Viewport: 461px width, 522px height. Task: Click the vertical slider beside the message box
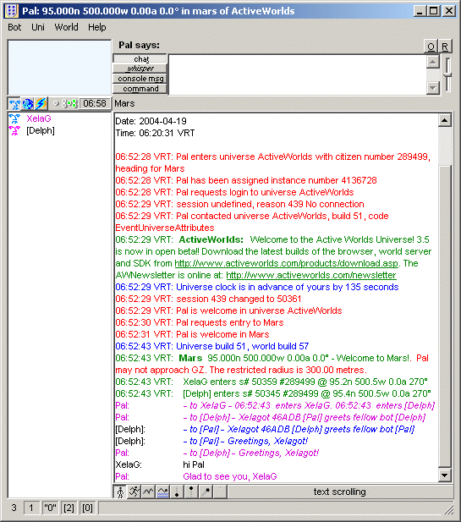point(448,74)
